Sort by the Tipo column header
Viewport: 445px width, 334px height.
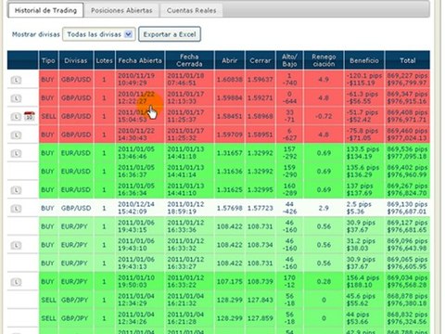pyautogui.click(x=48, y=60)
